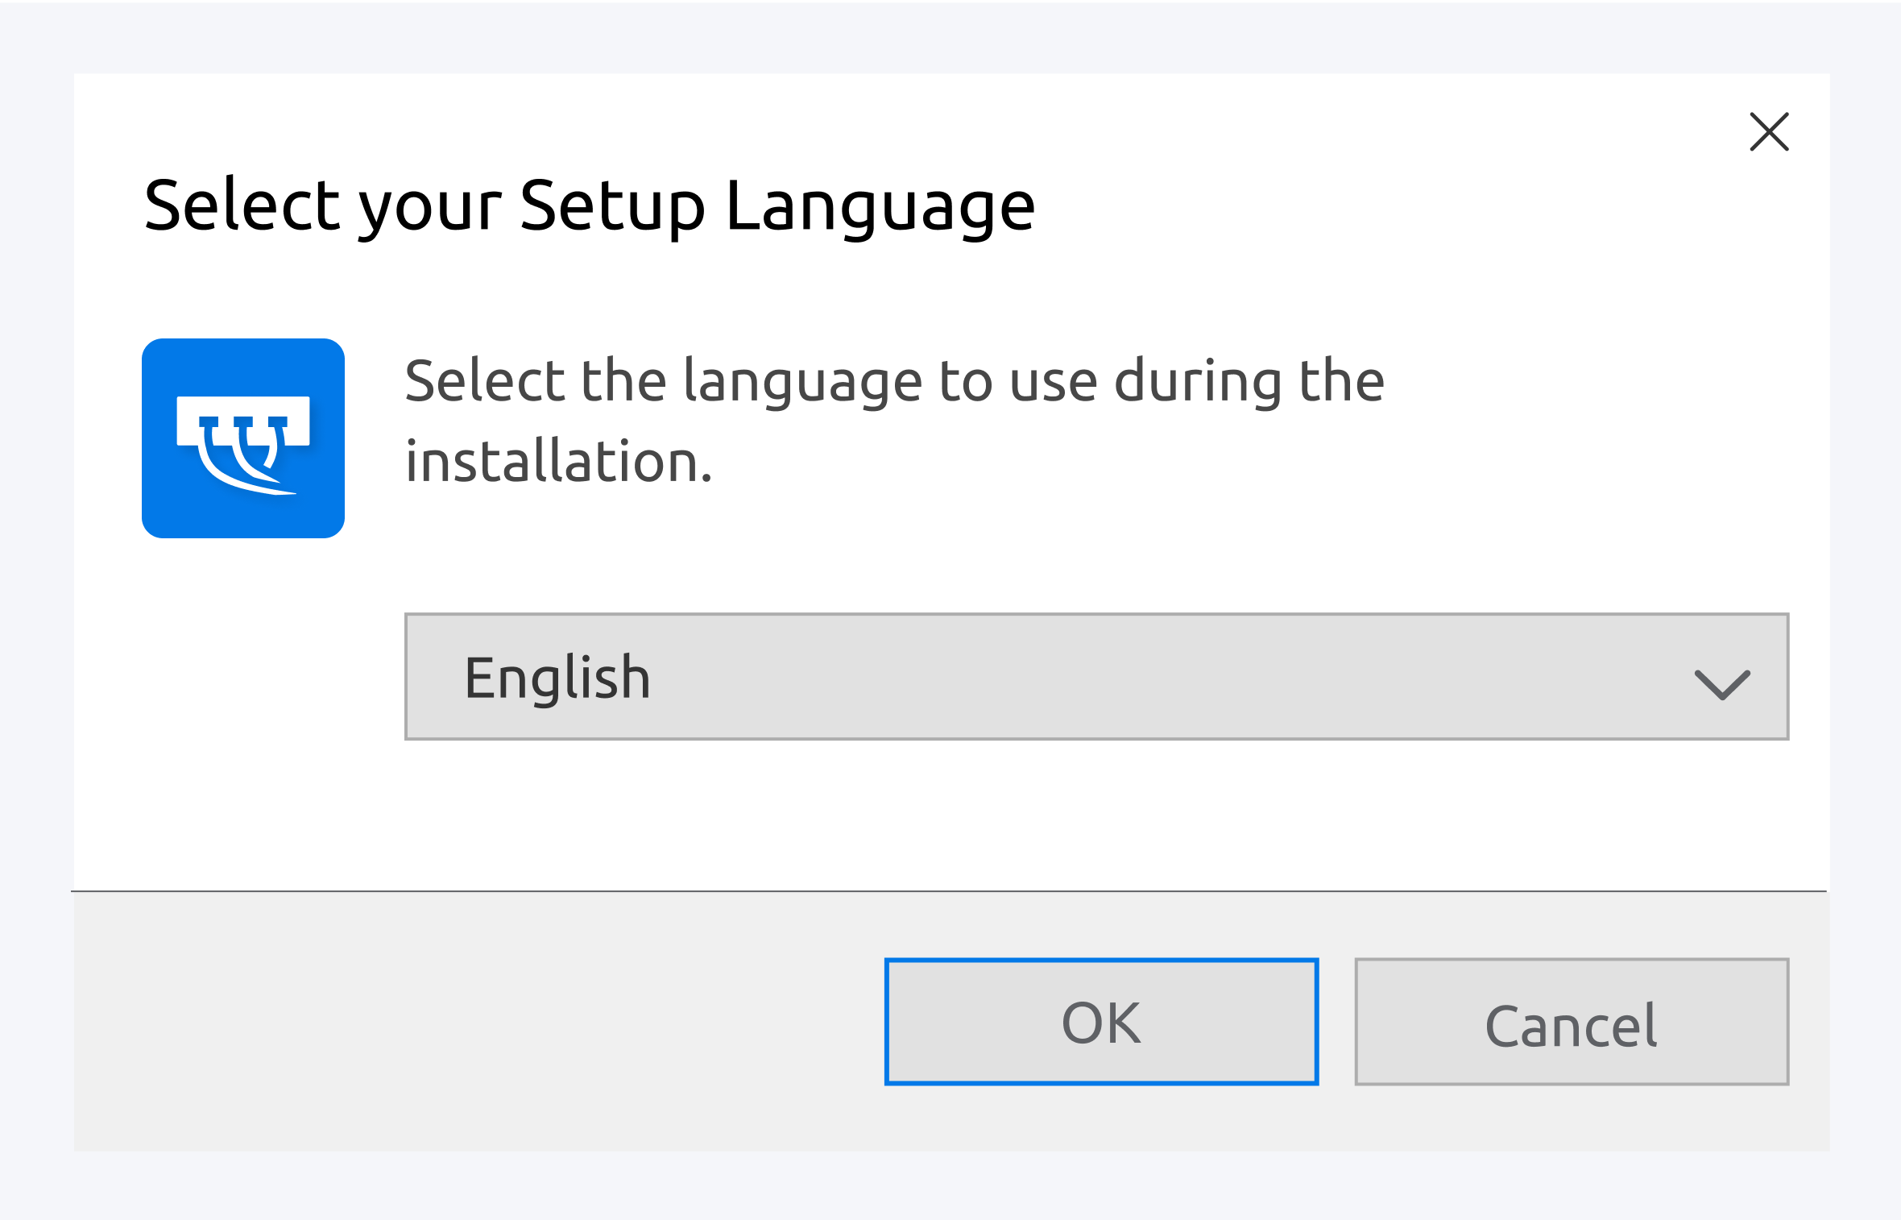Image resolution: width=1901 pixels, height=1220 pixels.
Task: Click the app logo beside the description text
Action: coord(242,437)
